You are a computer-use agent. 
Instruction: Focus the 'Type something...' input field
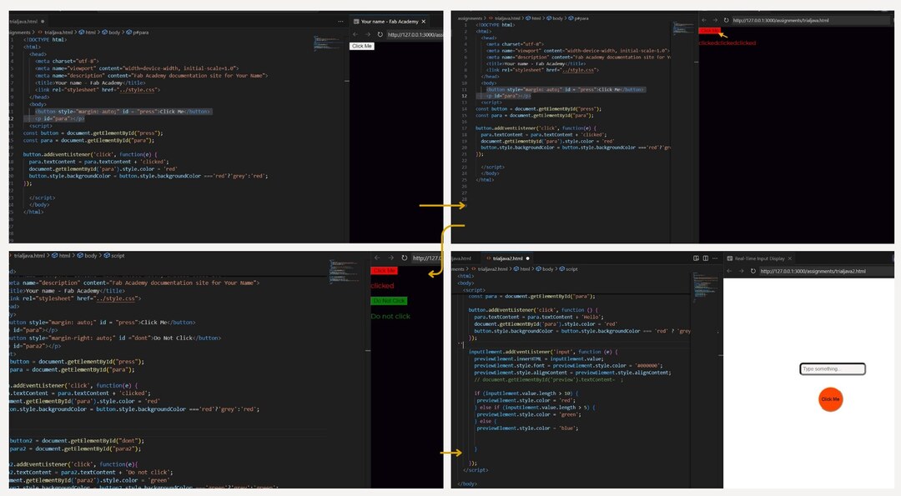[x=833, y=369]
